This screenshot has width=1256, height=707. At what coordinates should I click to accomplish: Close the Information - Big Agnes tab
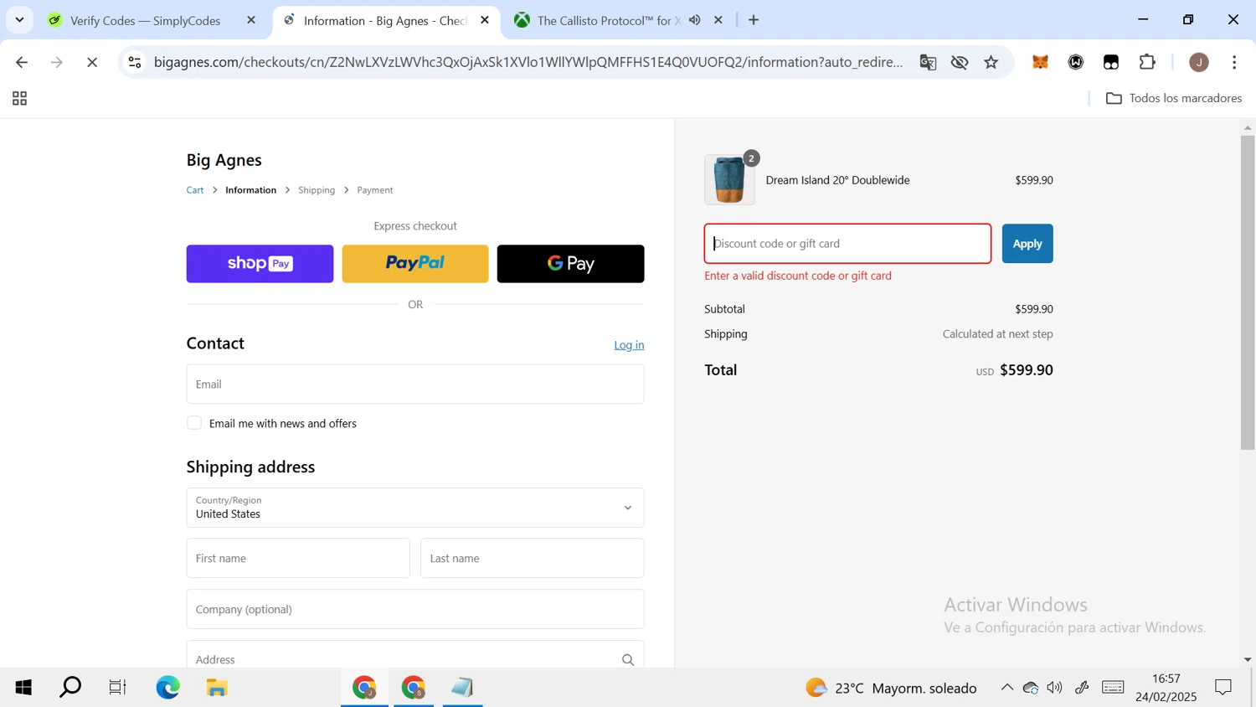(485, 20)
